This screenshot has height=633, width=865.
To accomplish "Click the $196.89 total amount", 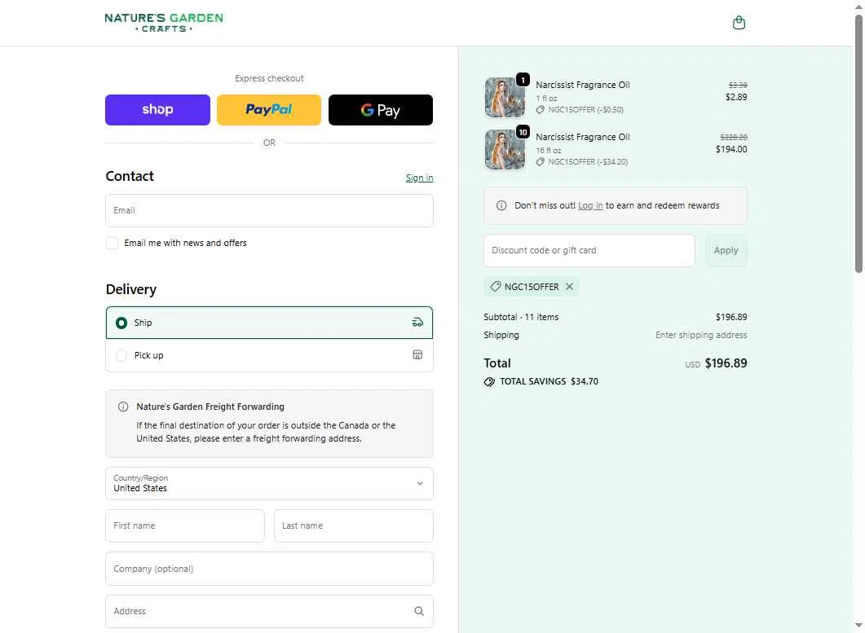I will (x=726, y=363).
